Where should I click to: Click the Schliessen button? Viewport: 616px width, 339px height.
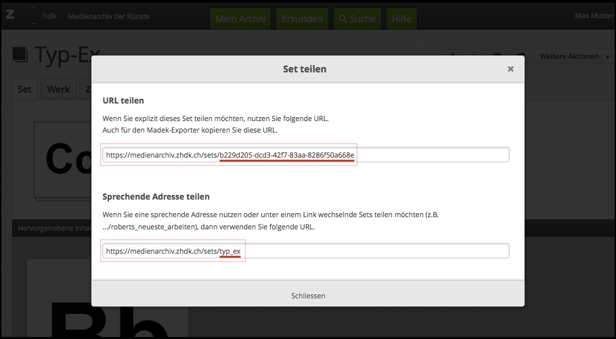pos(308,296)
